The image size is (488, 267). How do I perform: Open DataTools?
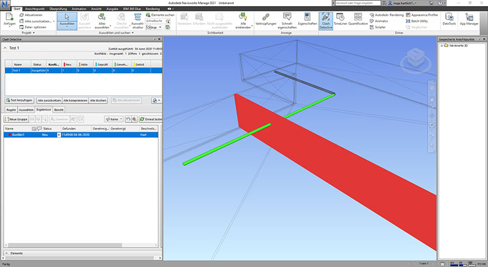click(449, 19)
